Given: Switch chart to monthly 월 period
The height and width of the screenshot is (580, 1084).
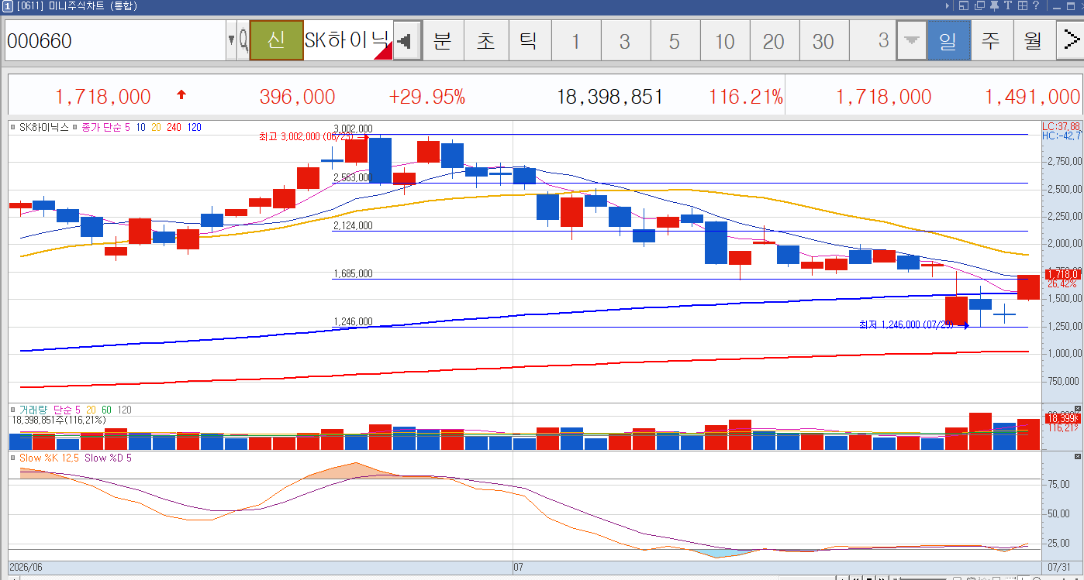Looking at the screenshot, I should point(1034,40).
